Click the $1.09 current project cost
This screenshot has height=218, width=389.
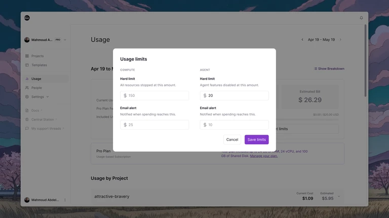[307, 198]
